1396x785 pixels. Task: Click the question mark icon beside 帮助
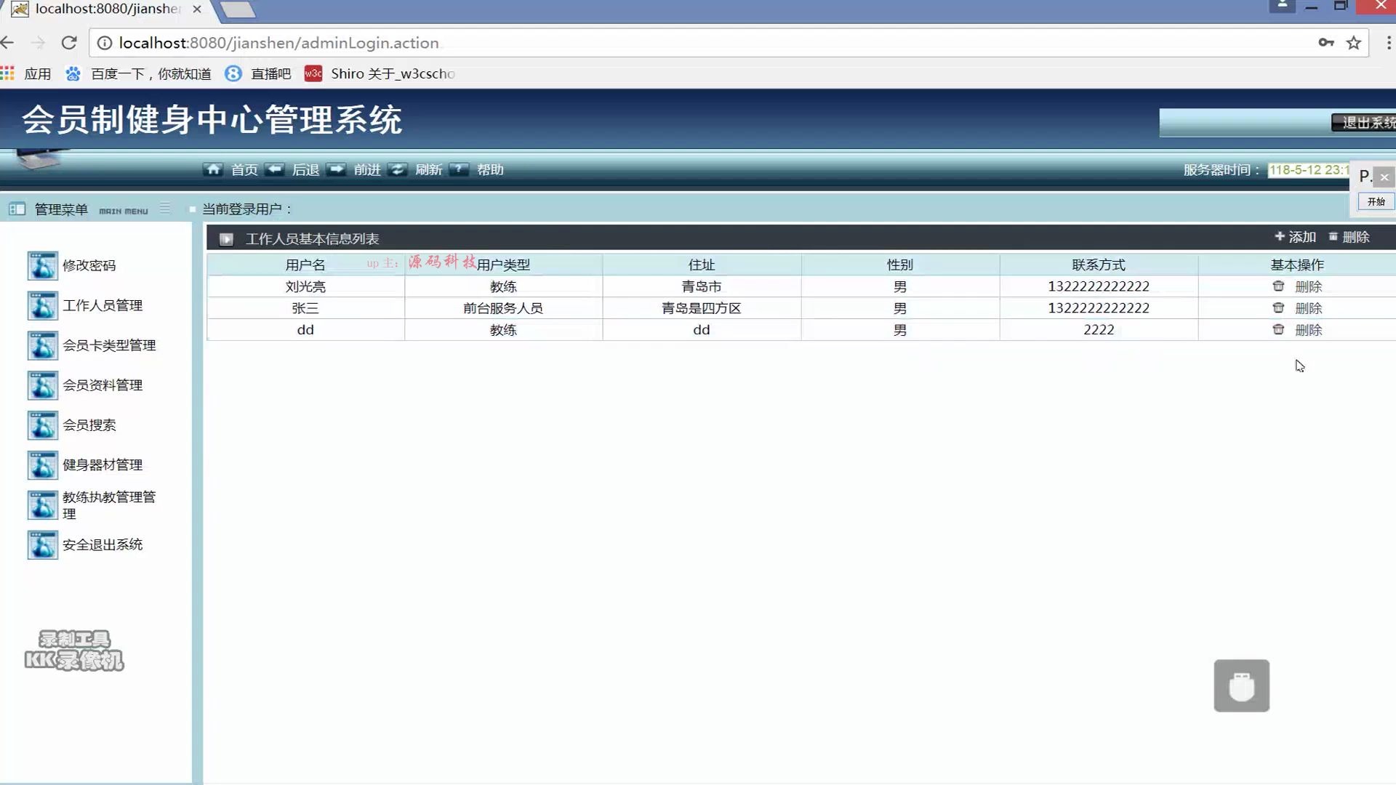[459, 169]
